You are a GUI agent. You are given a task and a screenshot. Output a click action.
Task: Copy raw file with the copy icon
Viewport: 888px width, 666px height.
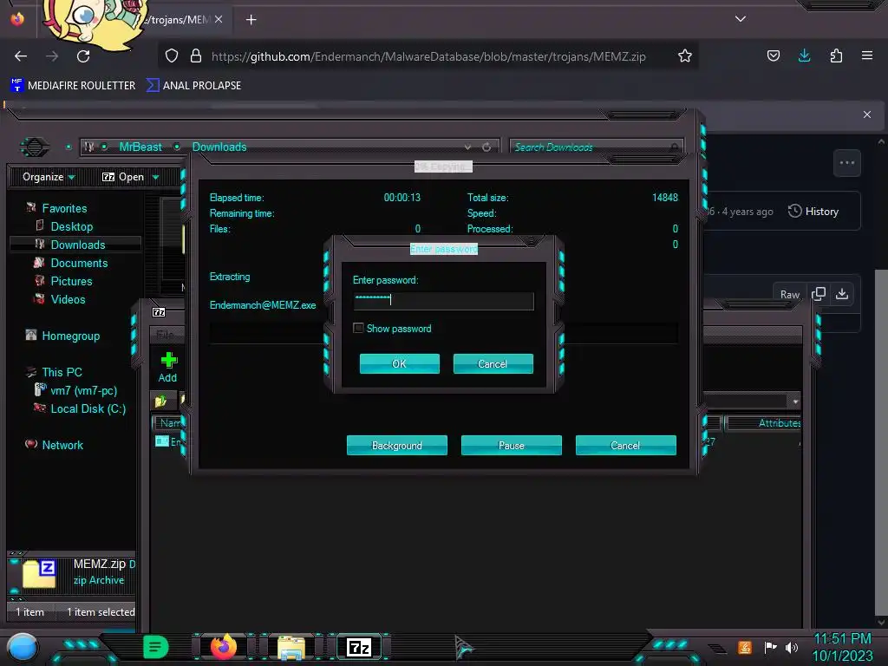819,294
